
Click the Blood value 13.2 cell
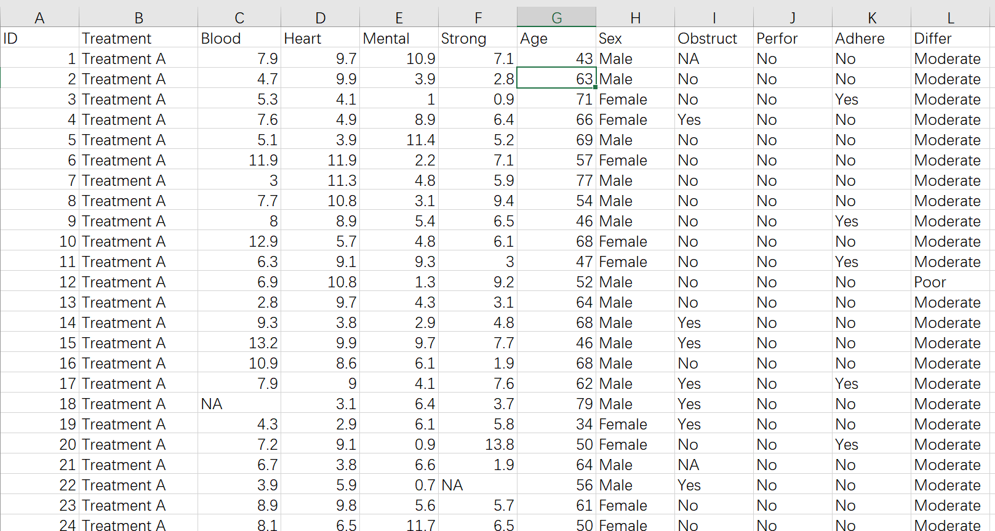click(239, 343)
